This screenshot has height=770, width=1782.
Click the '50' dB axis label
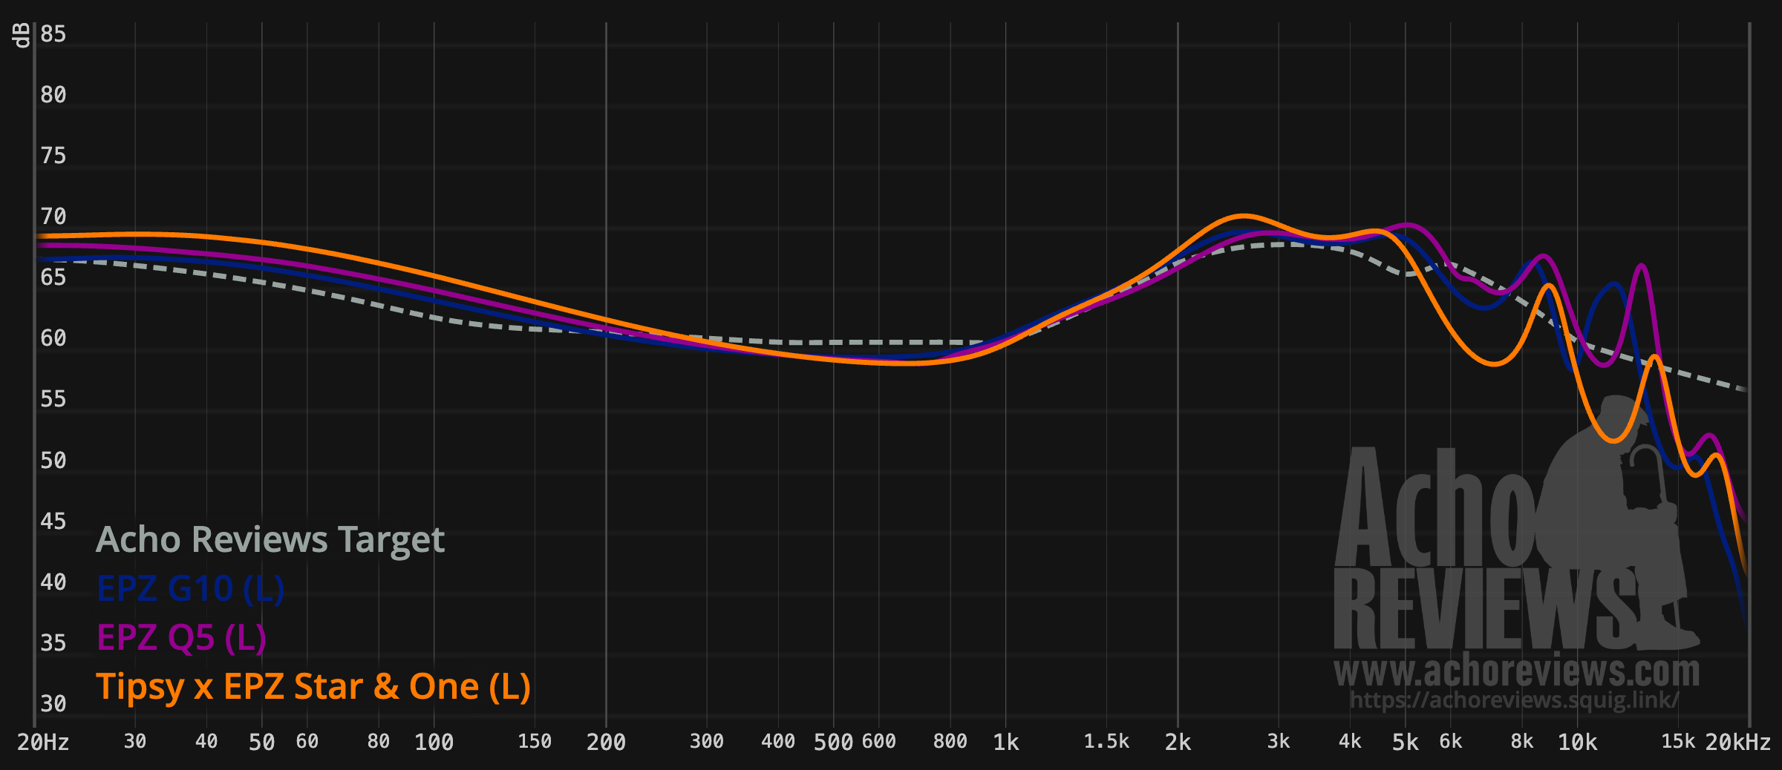click(53, 460)
